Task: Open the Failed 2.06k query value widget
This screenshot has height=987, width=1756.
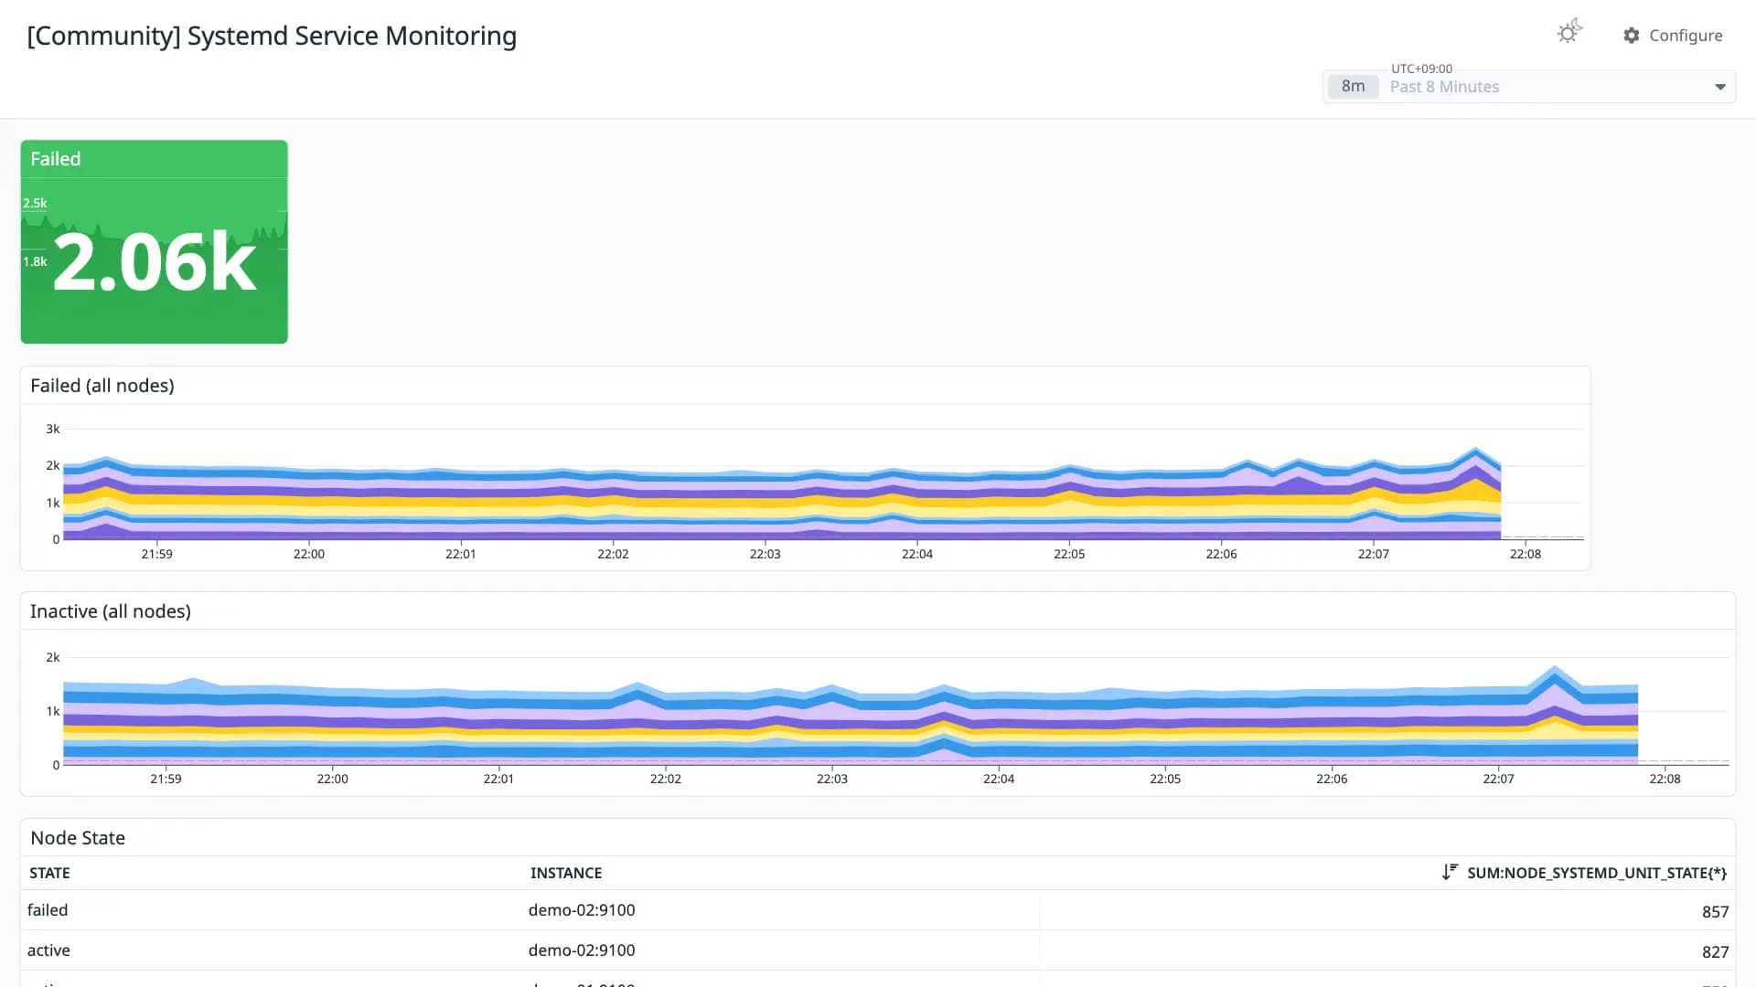Action: point(155,242)
